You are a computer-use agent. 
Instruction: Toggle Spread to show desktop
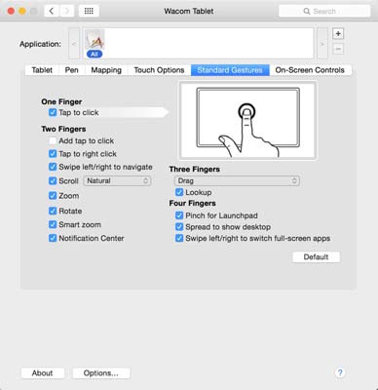click(x=179, y=227)
